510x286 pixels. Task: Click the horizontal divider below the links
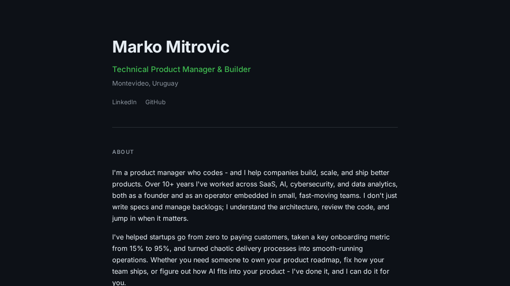pyautogui.click(x=255, y=127)
